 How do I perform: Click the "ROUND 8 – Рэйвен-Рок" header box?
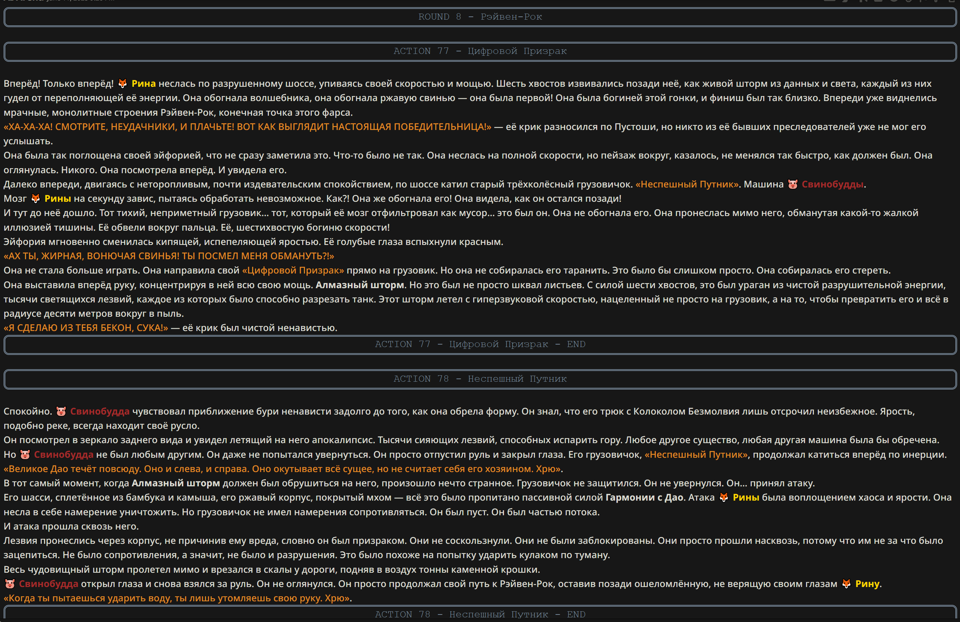(x=480, y=17)
